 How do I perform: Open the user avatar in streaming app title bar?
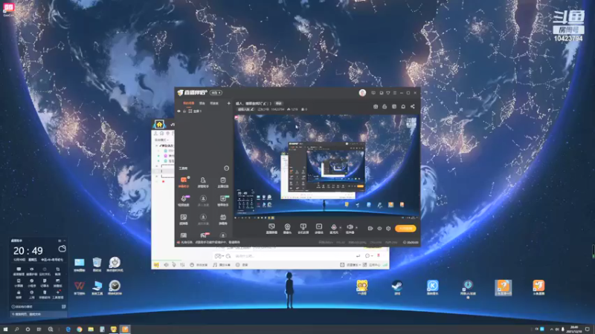point(362,93)
